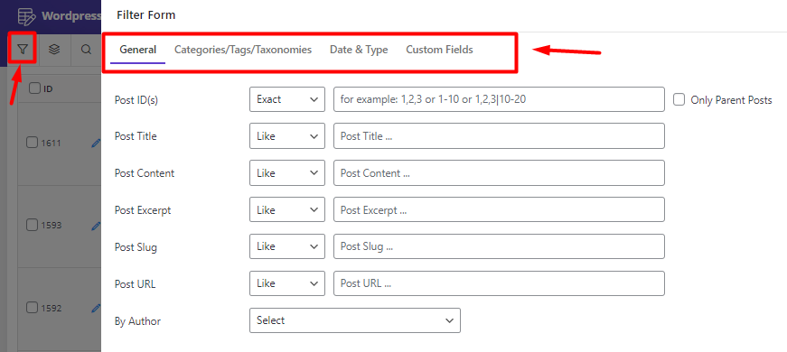The image size is (787, 352).
Task: Expand the By Author Select dropdown
Action: (355, 320)
